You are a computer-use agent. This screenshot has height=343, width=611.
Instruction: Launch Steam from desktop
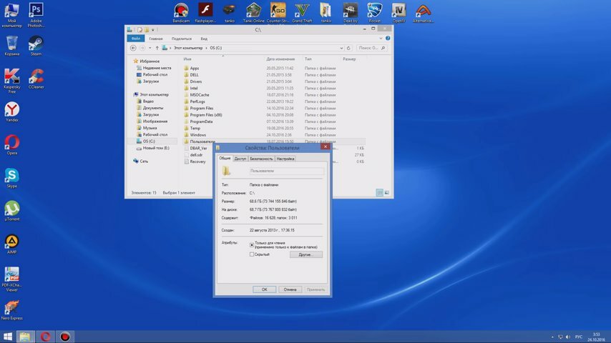pos(36,46)
